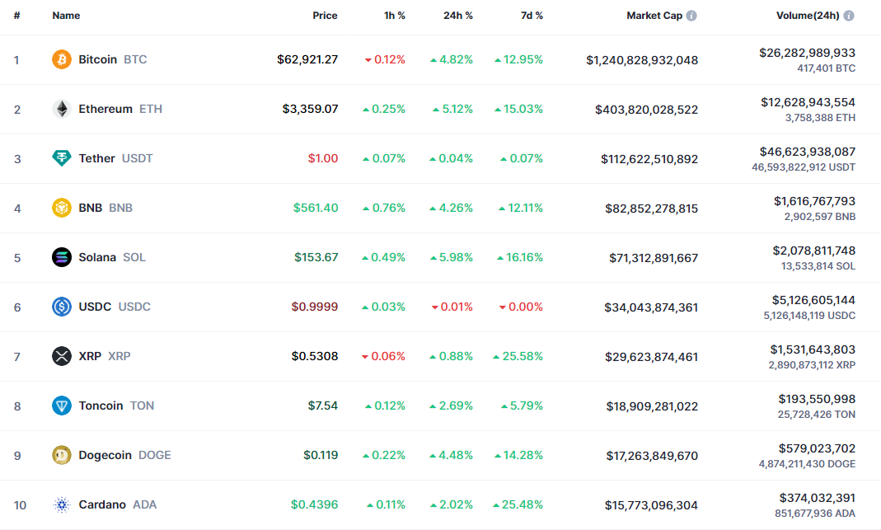
Task: Click the Ethereum diamond icon
Action: point(62,109)
